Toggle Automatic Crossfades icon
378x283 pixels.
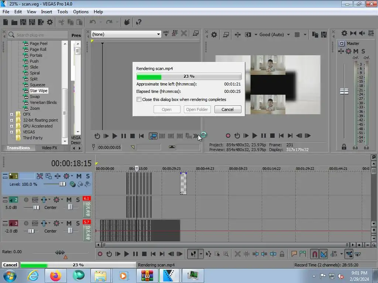[x=323, y=254]
